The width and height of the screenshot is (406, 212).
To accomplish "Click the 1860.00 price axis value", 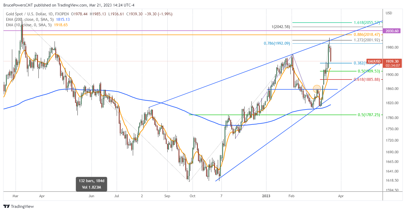I will tap(392, 89).
